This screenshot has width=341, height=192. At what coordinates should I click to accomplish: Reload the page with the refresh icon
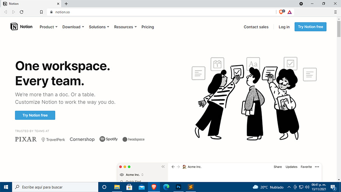pyautogui.click(x=22, y=12)
